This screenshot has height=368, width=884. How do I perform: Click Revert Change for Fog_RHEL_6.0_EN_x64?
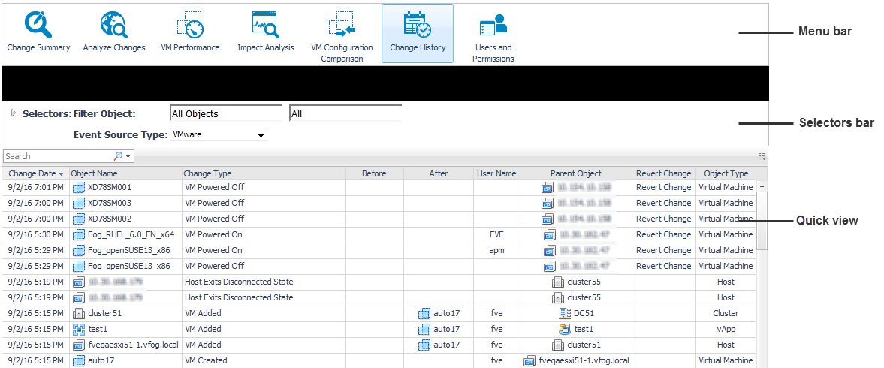point(663,234)
